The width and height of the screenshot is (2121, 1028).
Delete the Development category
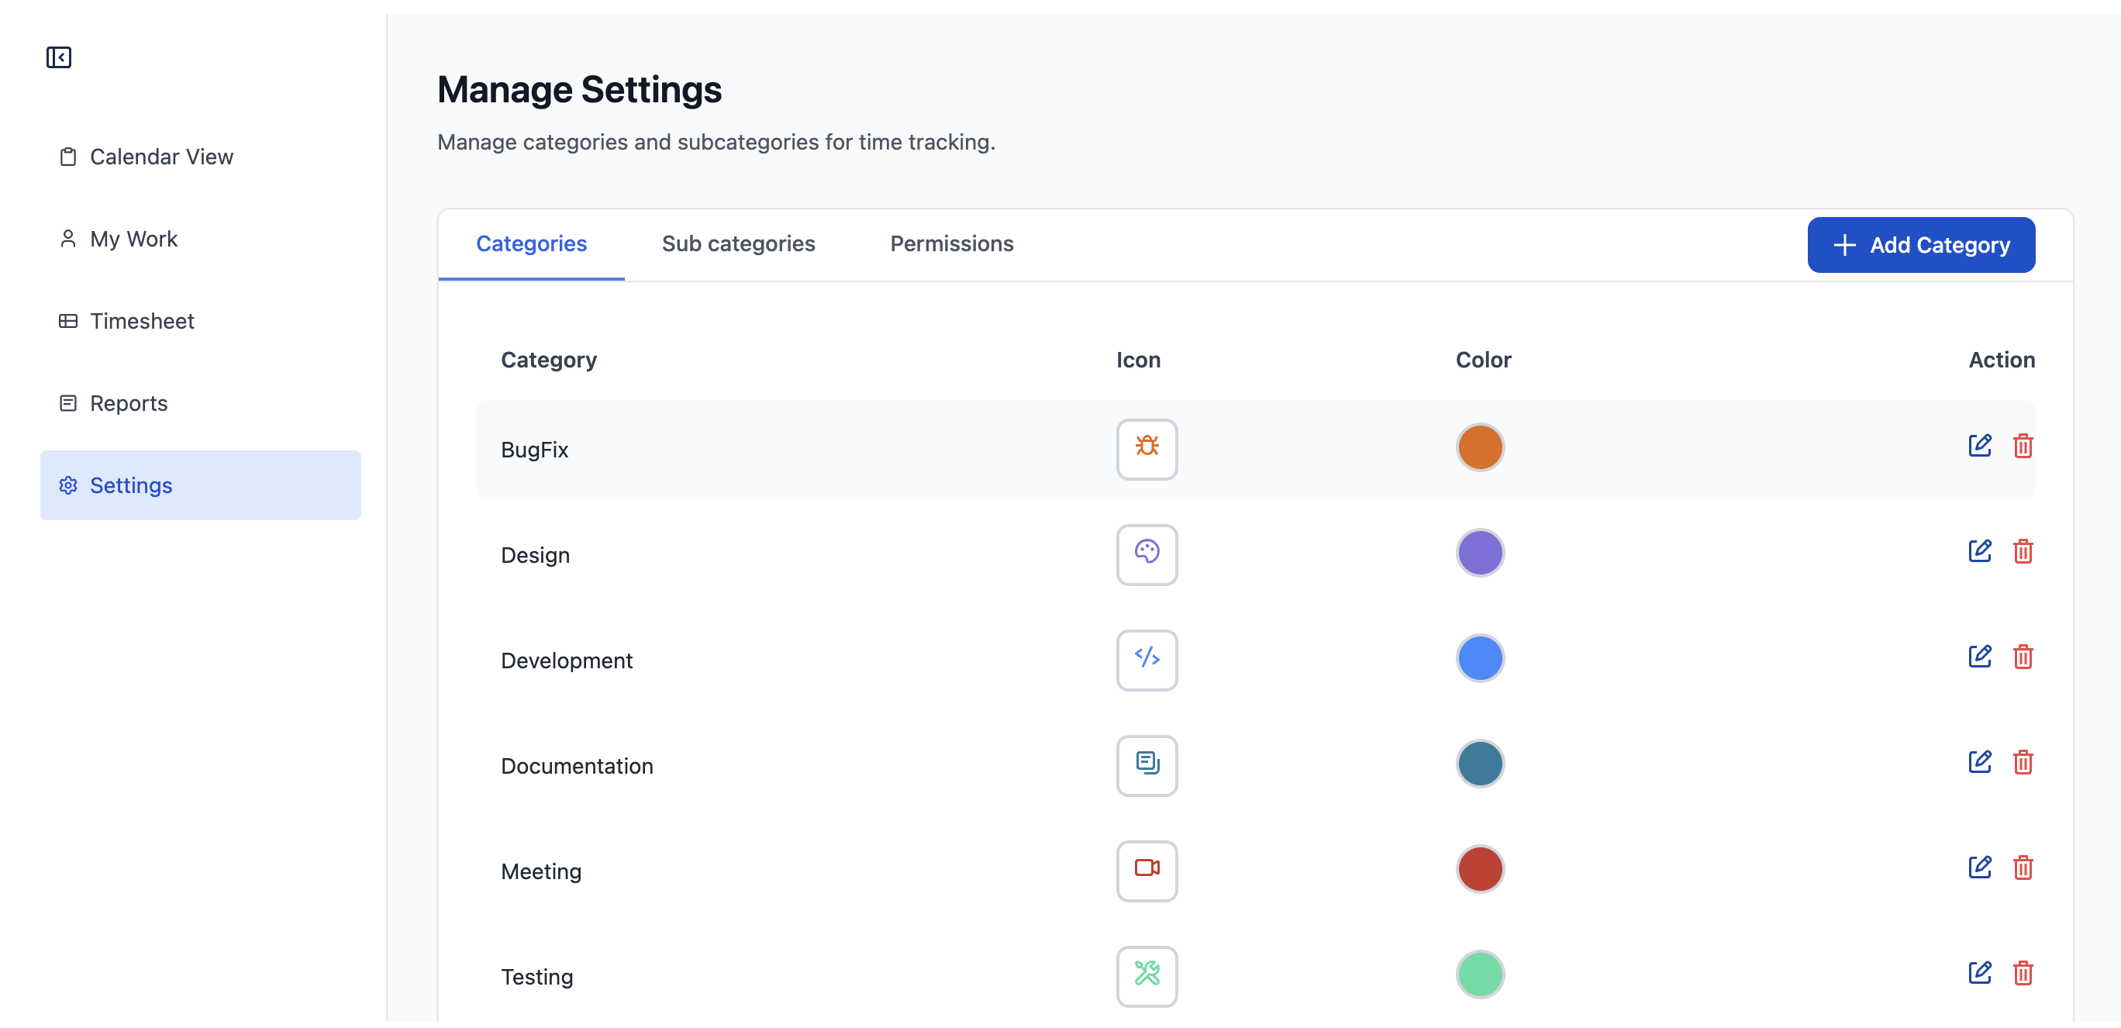[x=2023, y=657]
